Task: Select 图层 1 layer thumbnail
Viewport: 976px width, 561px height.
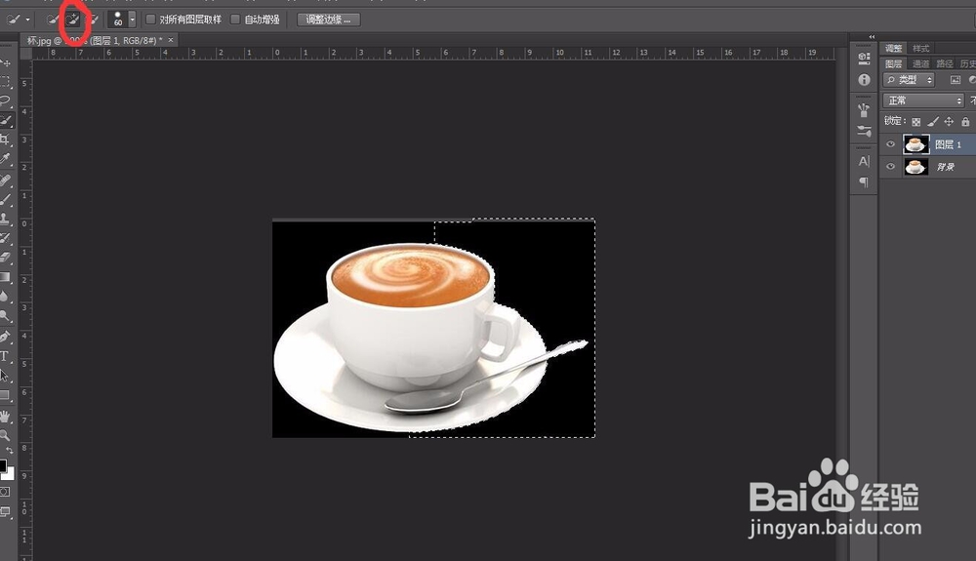Action: (x=915, y=144)
